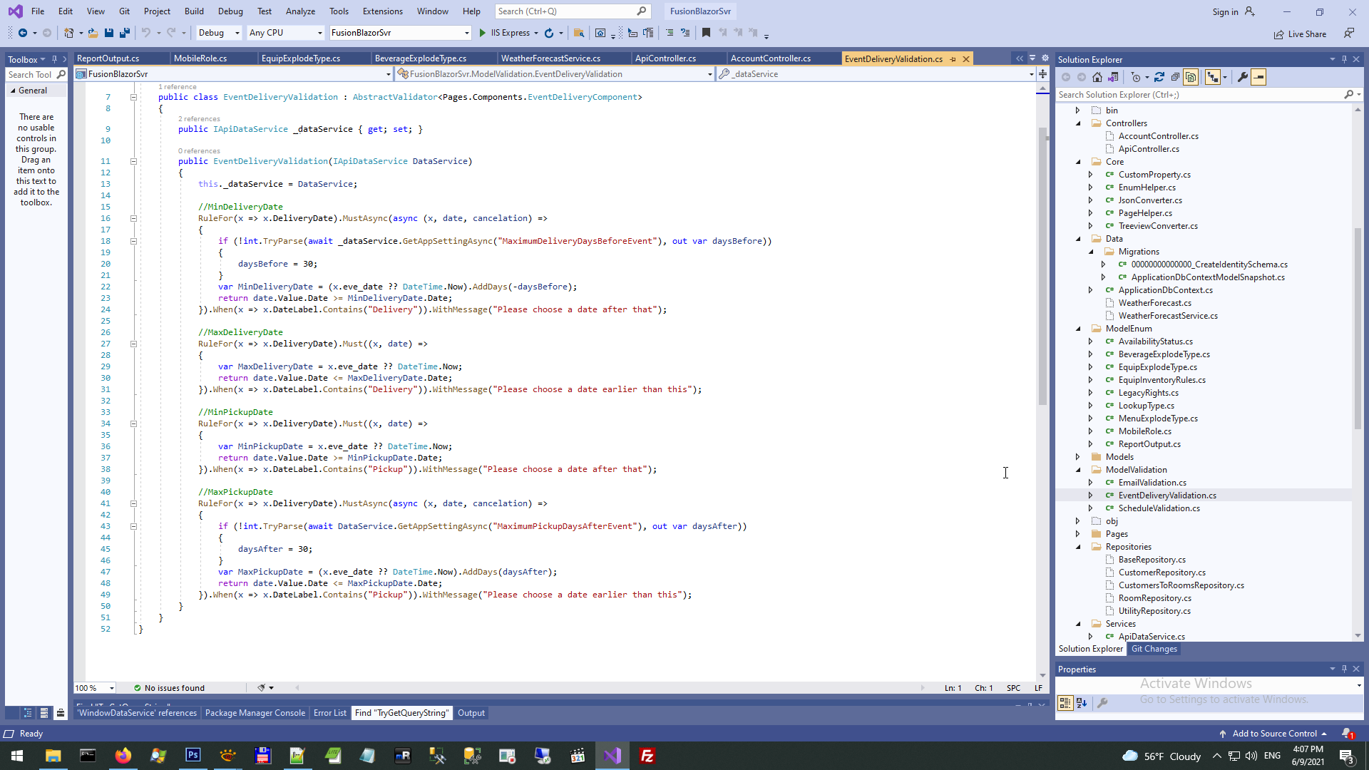This screenshot has height=770, width=1369.
Task: Switch to the ApiController.cs tab
Action: (665, 58)
